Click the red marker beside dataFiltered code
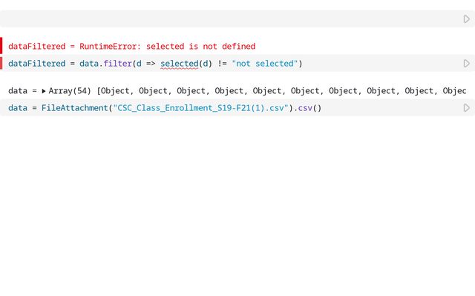The image size is (475, 296). click(x=1, y=64)
